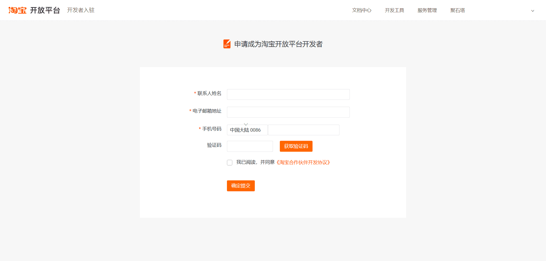The image size is (546, 261).
Task: Go to 服务管理 in top navigation
Action: pos(427,10)
